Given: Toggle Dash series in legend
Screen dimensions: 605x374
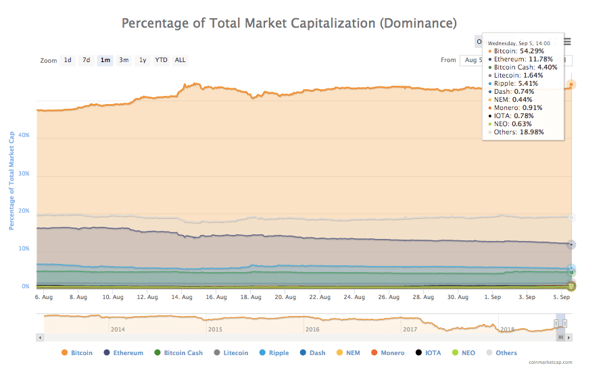Looking at the screenshot, I should [312, 353].
